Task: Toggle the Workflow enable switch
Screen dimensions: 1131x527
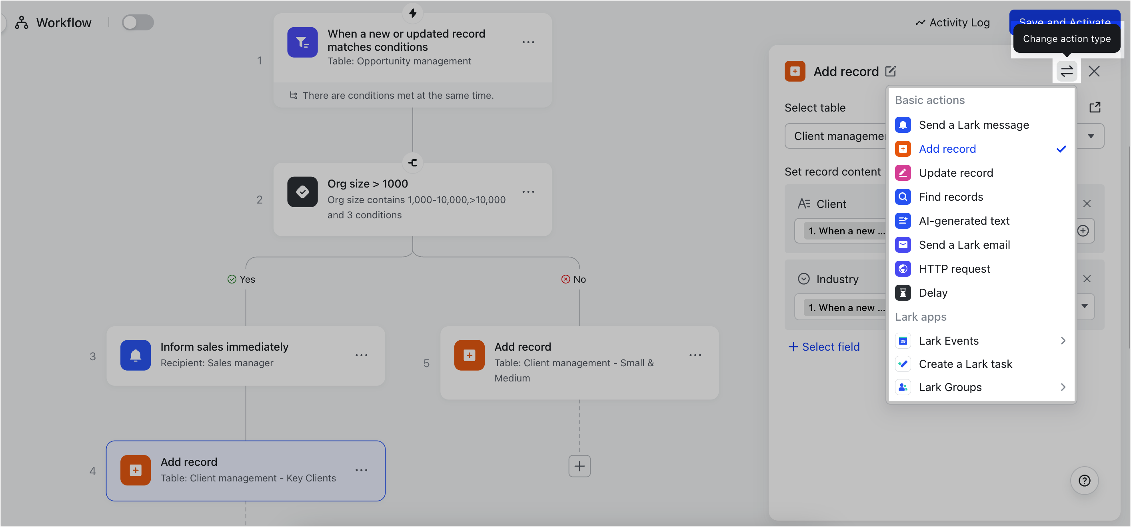Action: pyautogui.click(x=138, y=22)
